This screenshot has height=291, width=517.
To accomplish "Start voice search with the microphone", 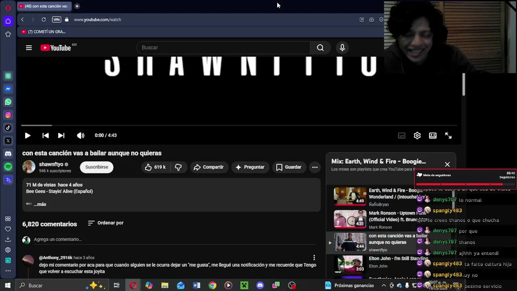I will [342, 48].
